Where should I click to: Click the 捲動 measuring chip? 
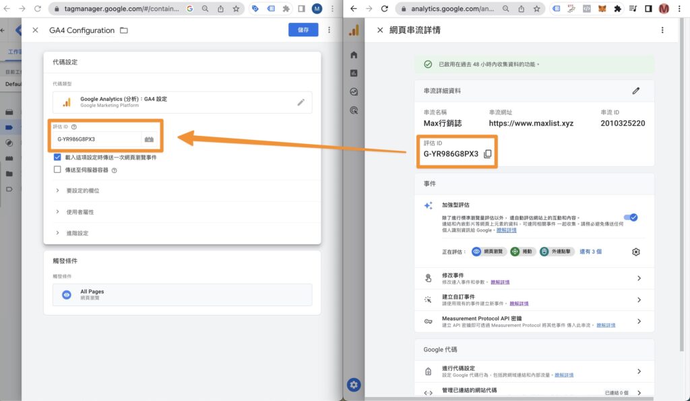[522, 252]
